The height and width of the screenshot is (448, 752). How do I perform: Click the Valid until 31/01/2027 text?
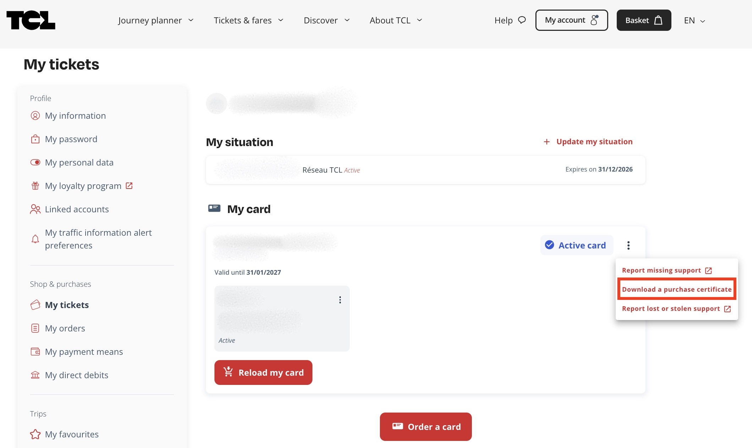247,272
